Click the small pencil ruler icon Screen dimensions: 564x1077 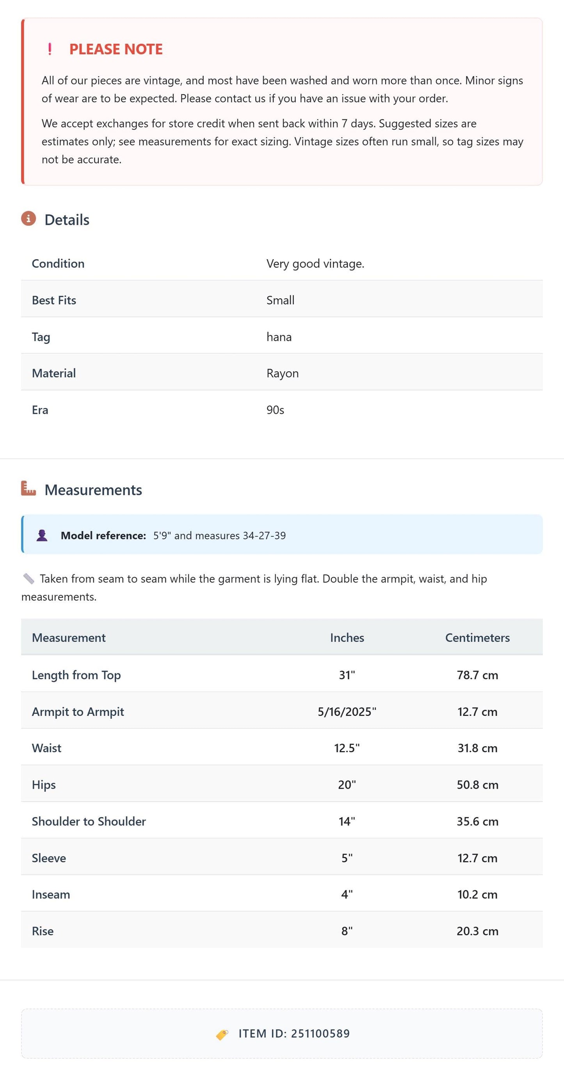28,579
